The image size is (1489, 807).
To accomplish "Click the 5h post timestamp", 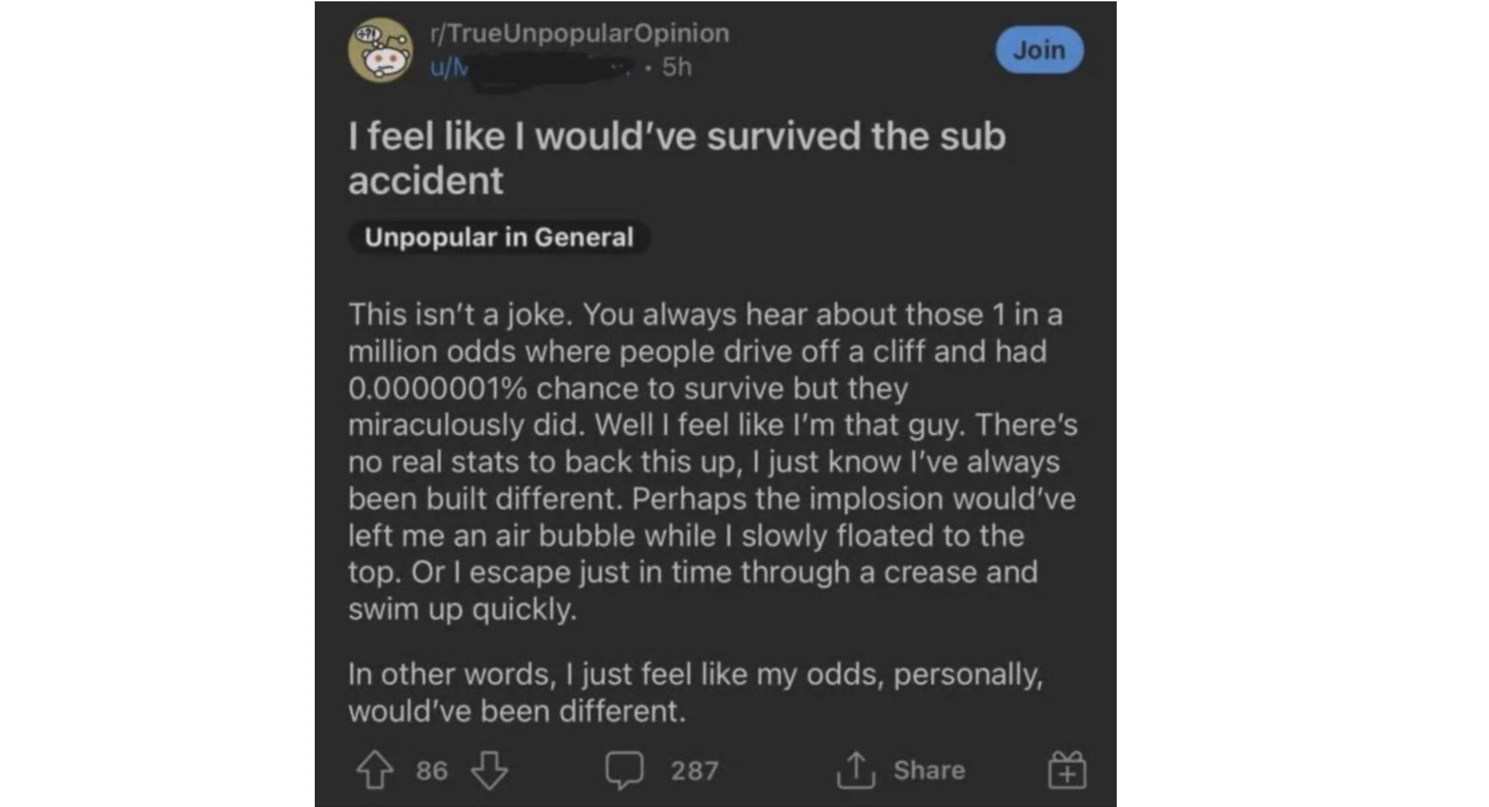I will point(676,67).
